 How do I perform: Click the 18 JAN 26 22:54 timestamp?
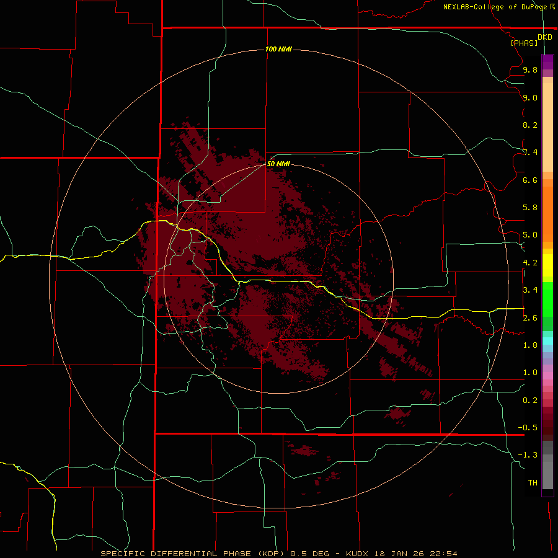(417, 554)
